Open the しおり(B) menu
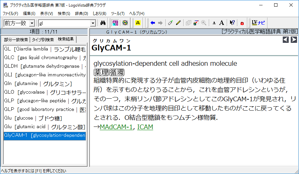The image size is (299, 174). click(x=99, y=14)
